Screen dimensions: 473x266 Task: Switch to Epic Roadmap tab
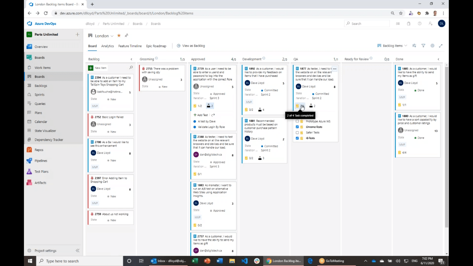click(x=156, y=46)
